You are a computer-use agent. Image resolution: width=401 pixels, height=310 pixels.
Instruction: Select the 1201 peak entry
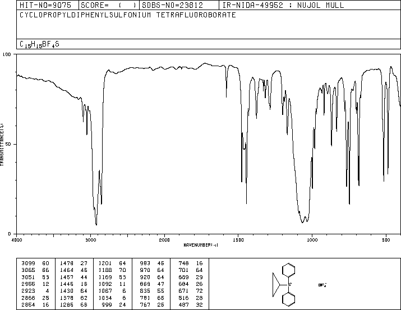pos(112,263)
